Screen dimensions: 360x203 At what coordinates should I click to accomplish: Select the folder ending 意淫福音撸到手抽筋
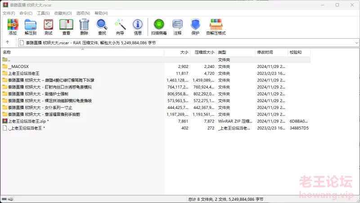[x=156, y=114]
